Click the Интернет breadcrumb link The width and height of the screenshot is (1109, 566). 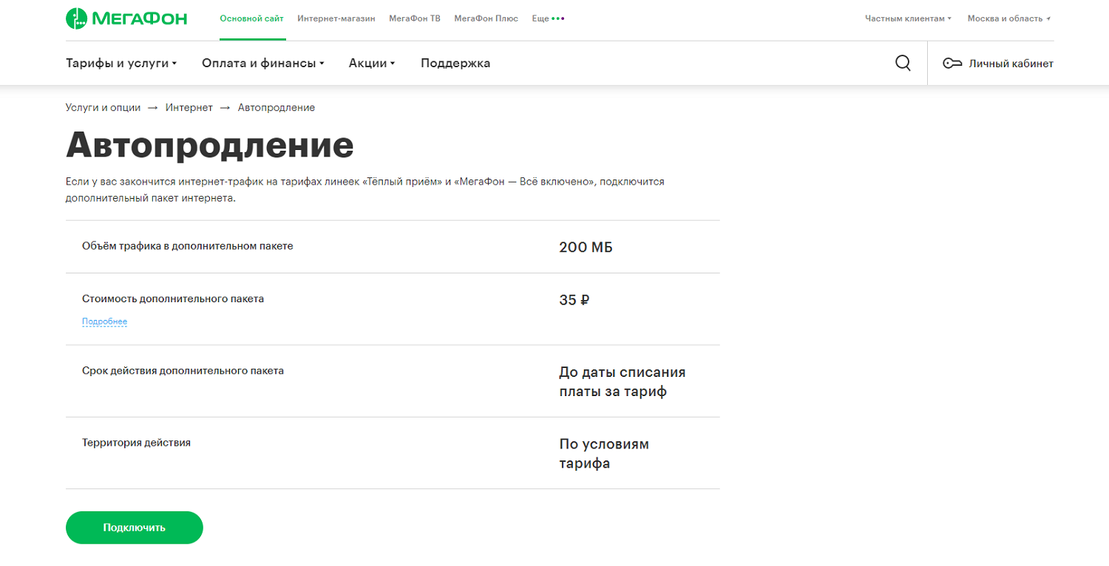[x=189, y=108]
